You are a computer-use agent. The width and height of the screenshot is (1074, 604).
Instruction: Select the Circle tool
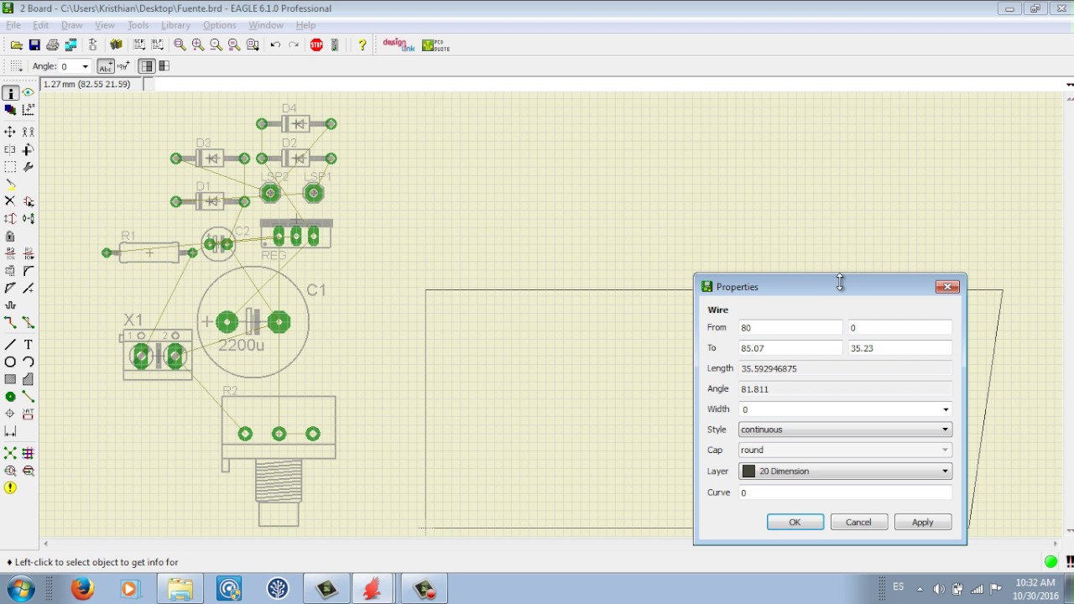click(10, 362)
